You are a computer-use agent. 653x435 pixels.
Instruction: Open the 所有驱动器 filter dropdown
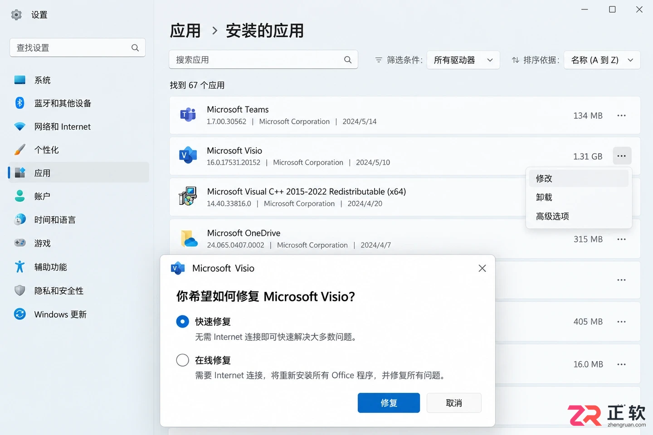click(463, 60)
